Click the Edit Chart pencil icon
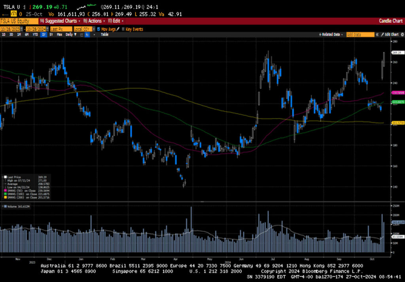Screen dimensions: 405x282 [x=383, y=35]
